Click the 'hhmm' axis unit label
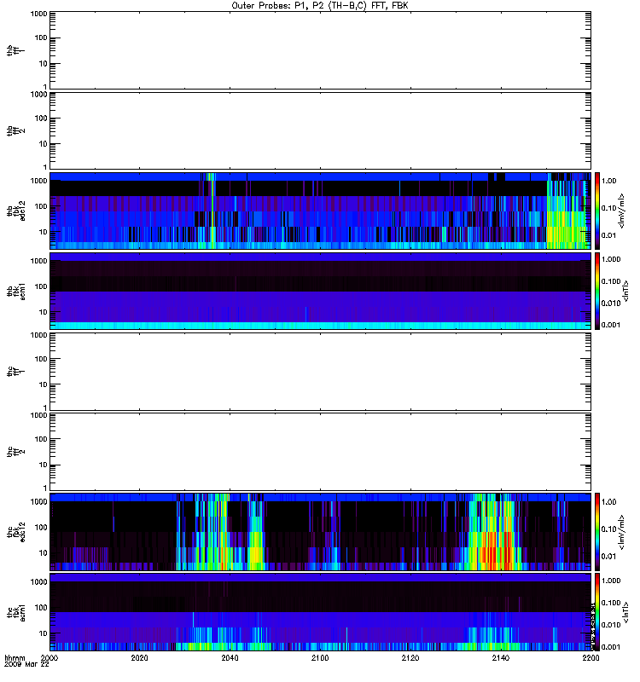This screenshot has width=640, height=682. pos(15,657)
